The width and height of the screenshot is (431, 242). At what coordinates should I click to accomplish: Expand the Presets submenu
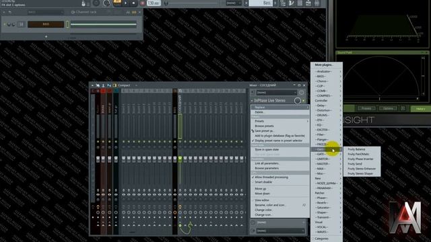coord(279,121)
